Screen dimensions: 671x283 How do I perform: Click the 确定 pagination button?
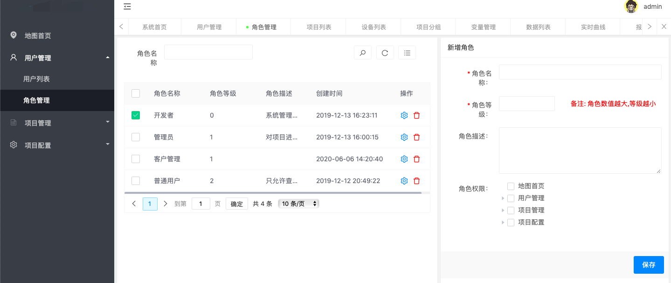[237, 204]
